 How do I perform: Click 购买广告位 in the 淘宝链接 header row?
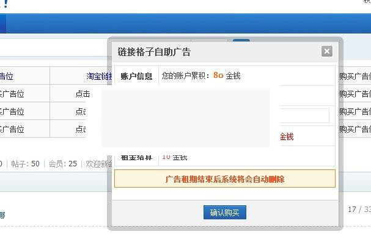(x=355, y=76)
